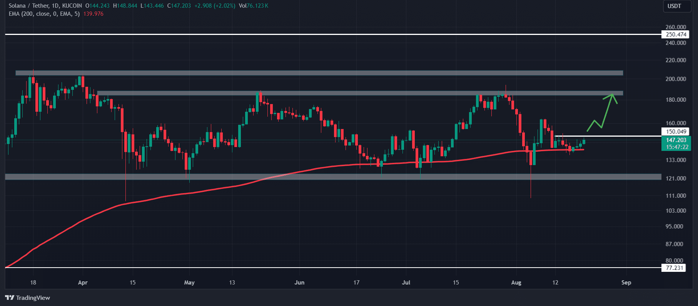This screenshot has height=306, width=698.
Task: Click the 111.000 price axis tick
Action: pyautogui.click(x=676, y=196)
